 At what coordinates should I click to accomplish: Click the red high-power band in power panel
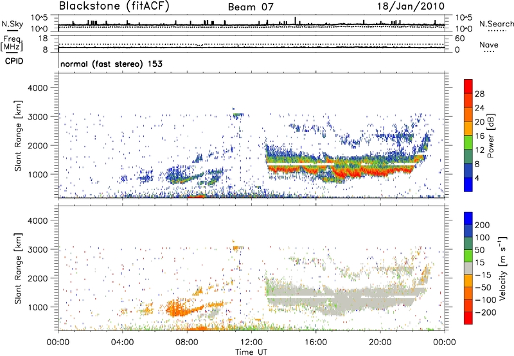pos(348,172)
